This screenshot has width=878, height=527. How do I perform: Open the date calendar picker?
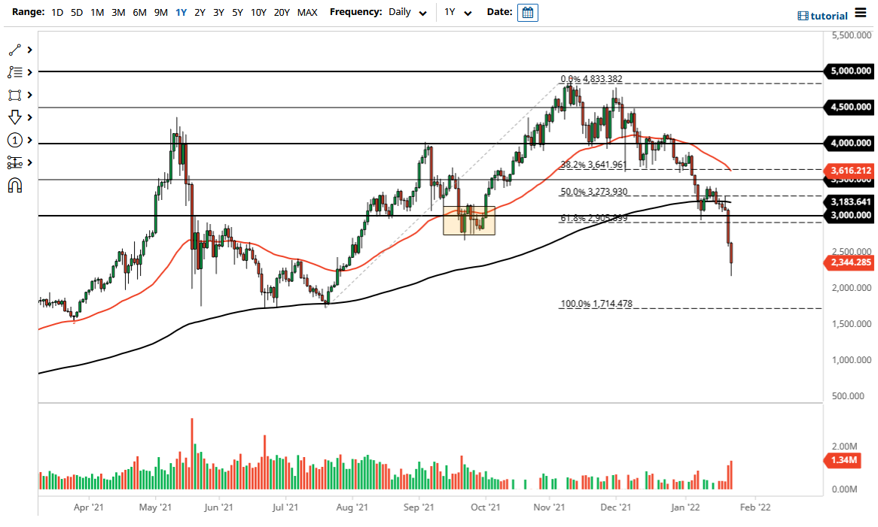pyautogui.click(x=527, y=12)
